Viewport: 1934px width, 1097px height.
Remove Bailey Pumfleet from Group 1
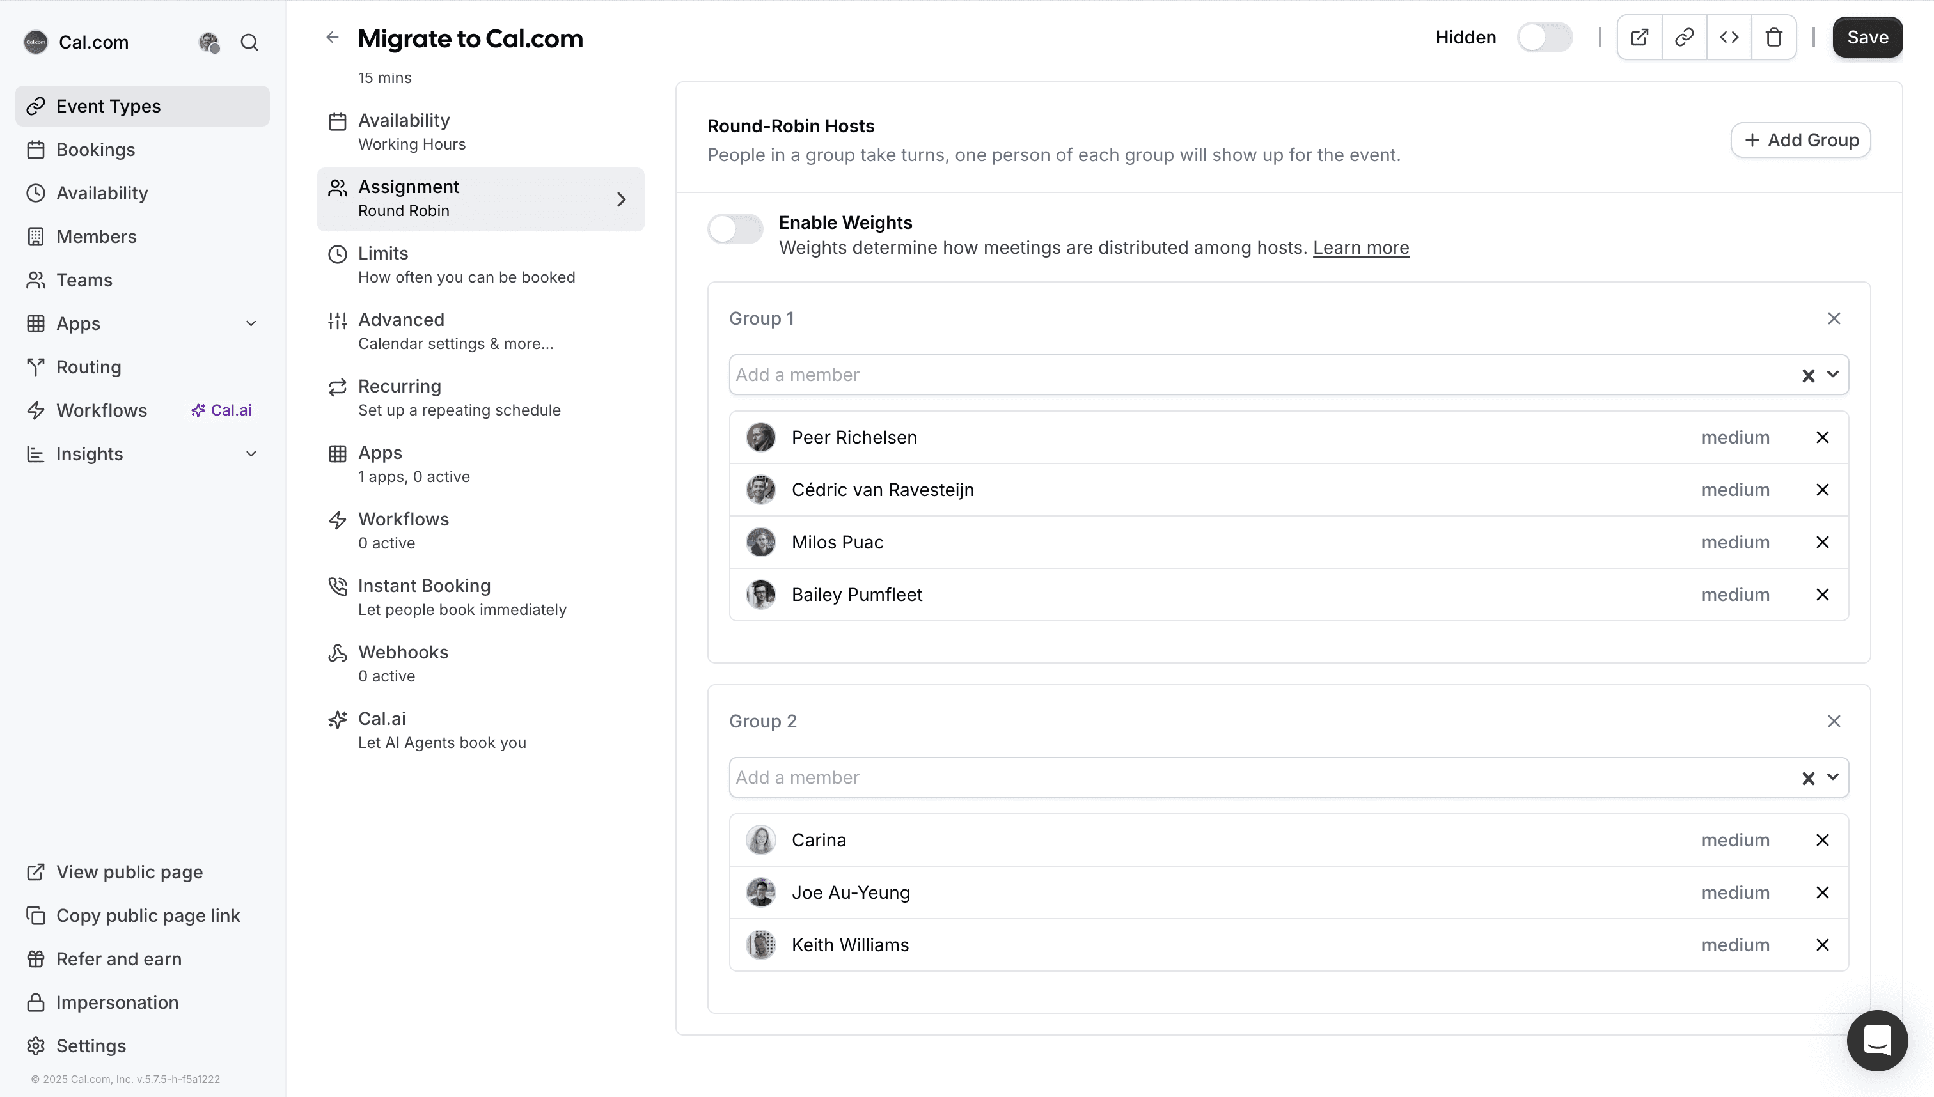[1823, 595]
